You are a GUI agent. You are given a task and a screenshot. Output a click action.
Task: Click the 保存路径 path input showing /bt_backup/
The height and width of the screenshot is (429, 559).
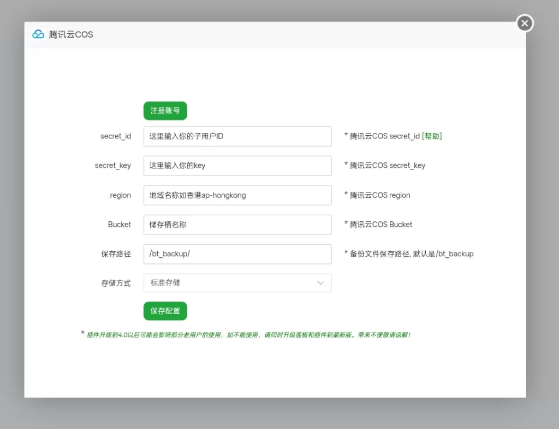click(237, 253)
